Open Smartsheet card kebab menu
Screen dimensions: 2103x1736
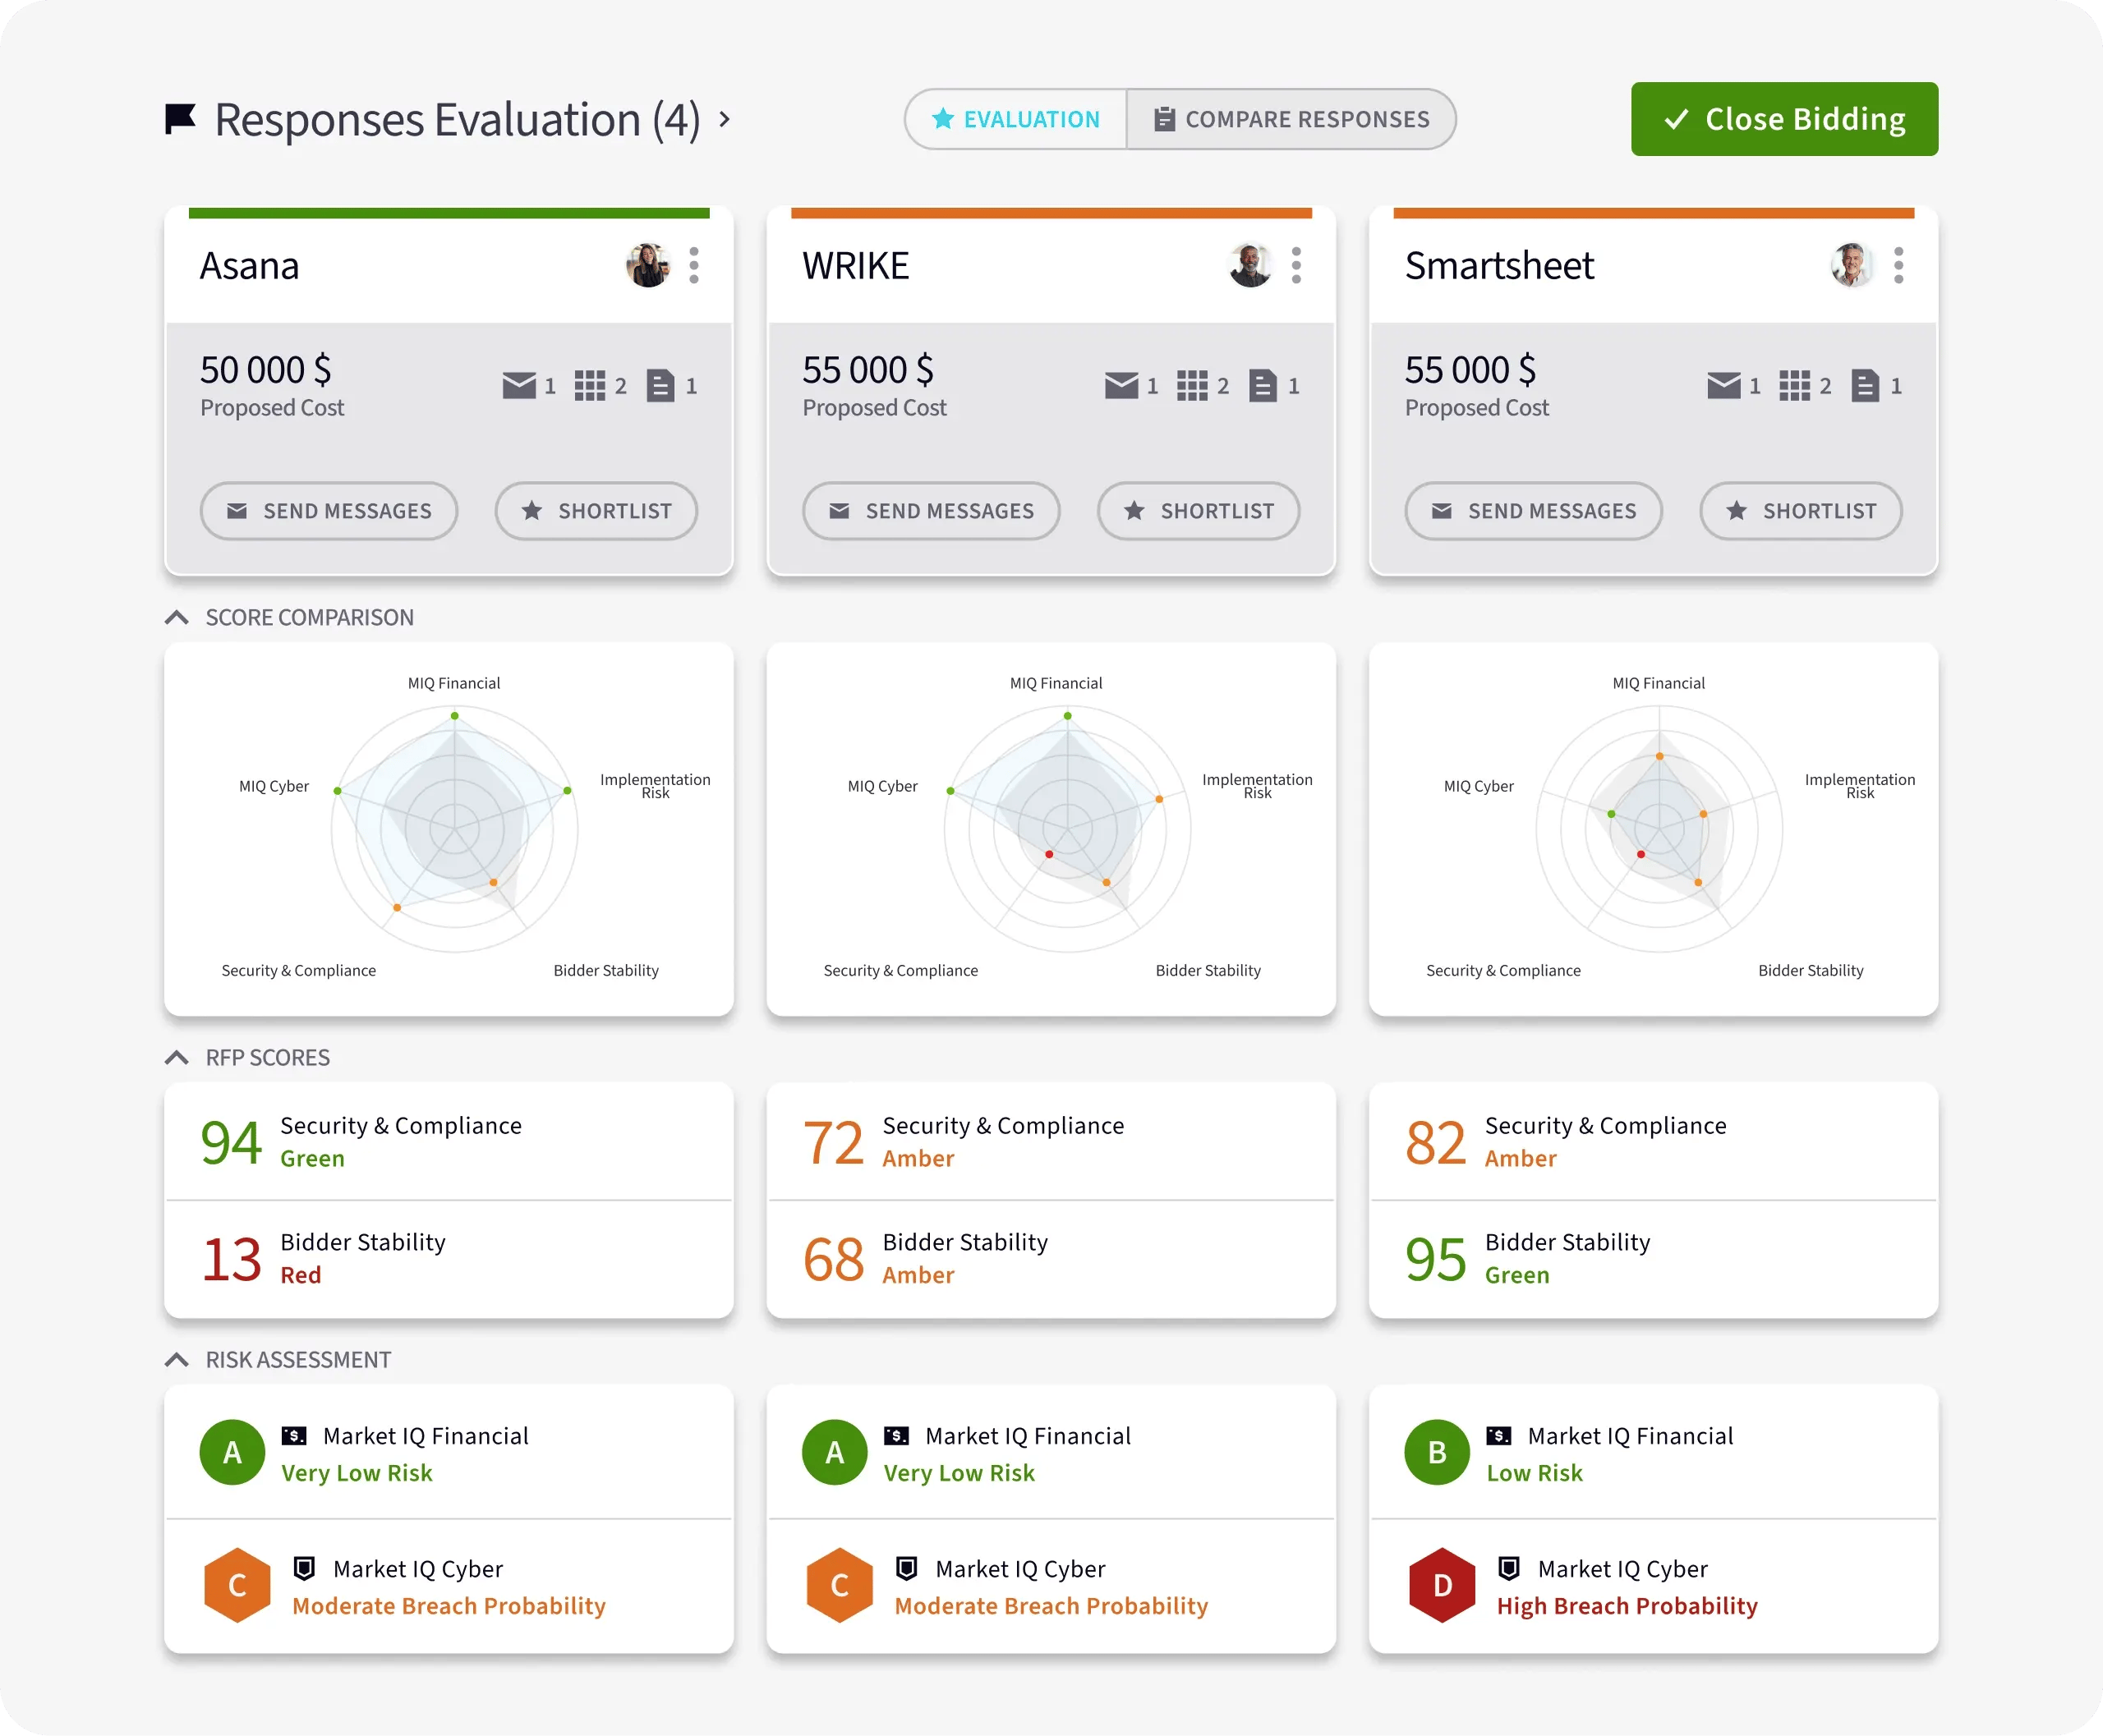point(1899,266)
